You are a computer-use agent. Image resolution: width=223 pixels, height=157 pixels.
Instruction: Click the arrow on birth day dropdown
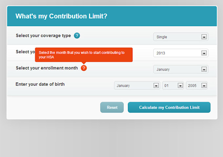click(180, 86)
